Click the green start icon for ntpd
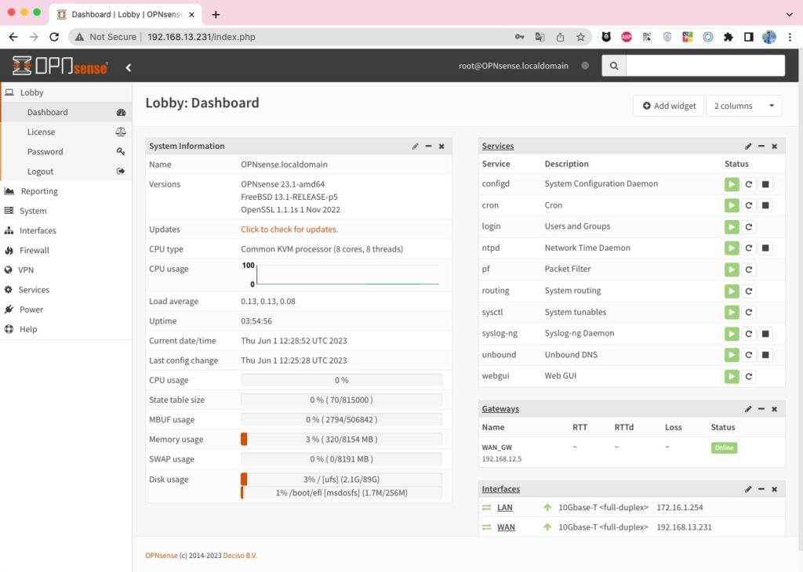Image resolution: width=803 pixels, height=572 pixels. pos(732,248)
